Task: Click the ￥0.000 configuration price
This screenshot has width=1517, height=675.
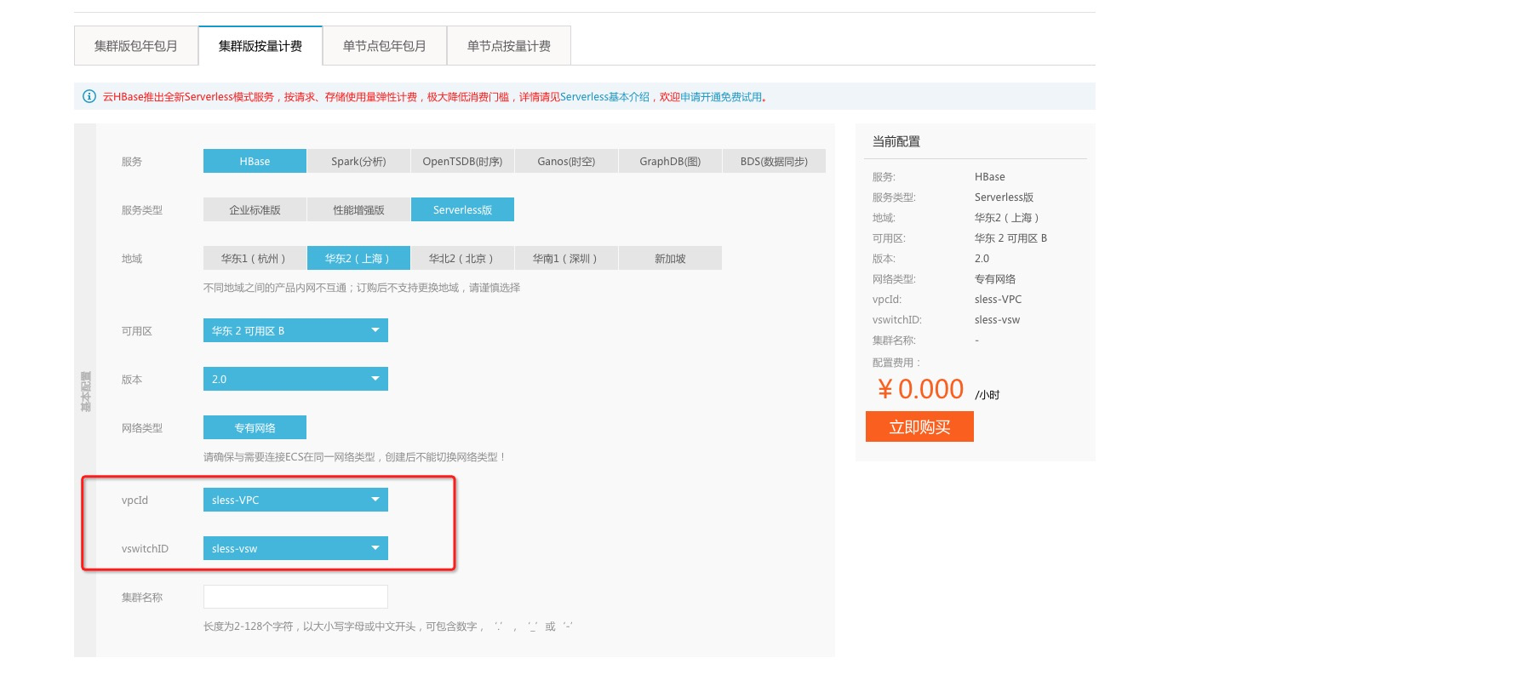Action: point(920,389)
